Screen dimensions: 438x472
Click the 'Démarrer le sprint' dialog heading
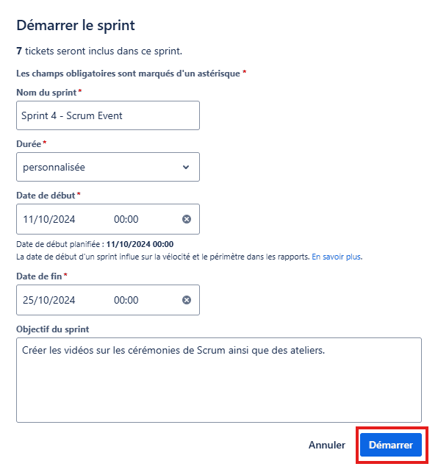76,25
